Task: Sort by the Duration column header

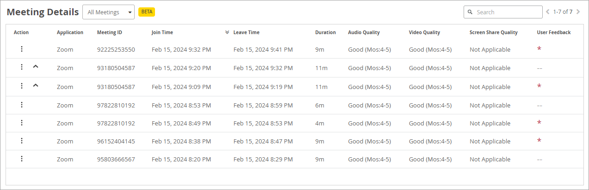Action: coord(325,33)
